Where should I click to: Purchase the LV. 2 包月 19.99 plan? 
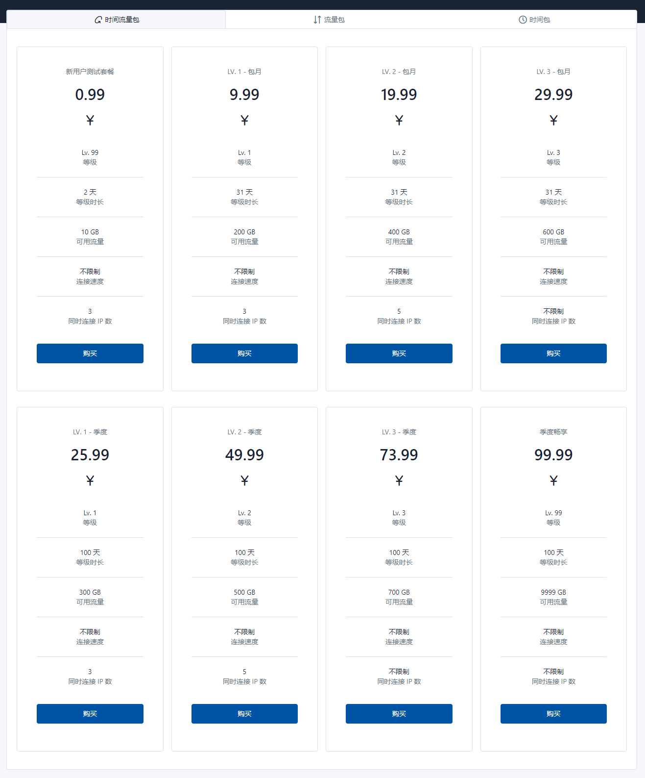click(x=399, y=353)
